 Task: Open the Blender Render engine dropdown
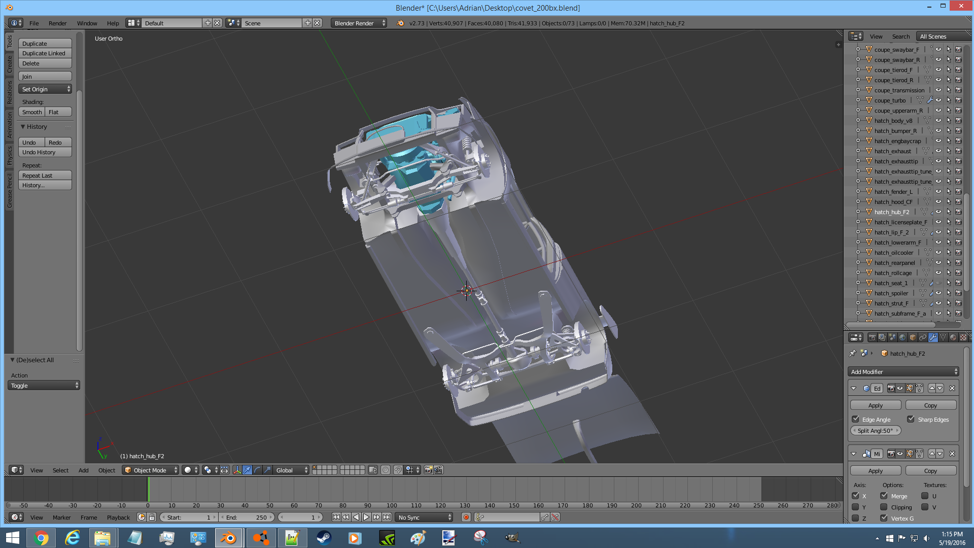point(359,23)
